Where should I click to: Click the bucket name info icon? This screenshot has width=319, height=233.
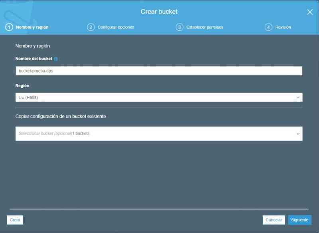(x=56, y=59)
